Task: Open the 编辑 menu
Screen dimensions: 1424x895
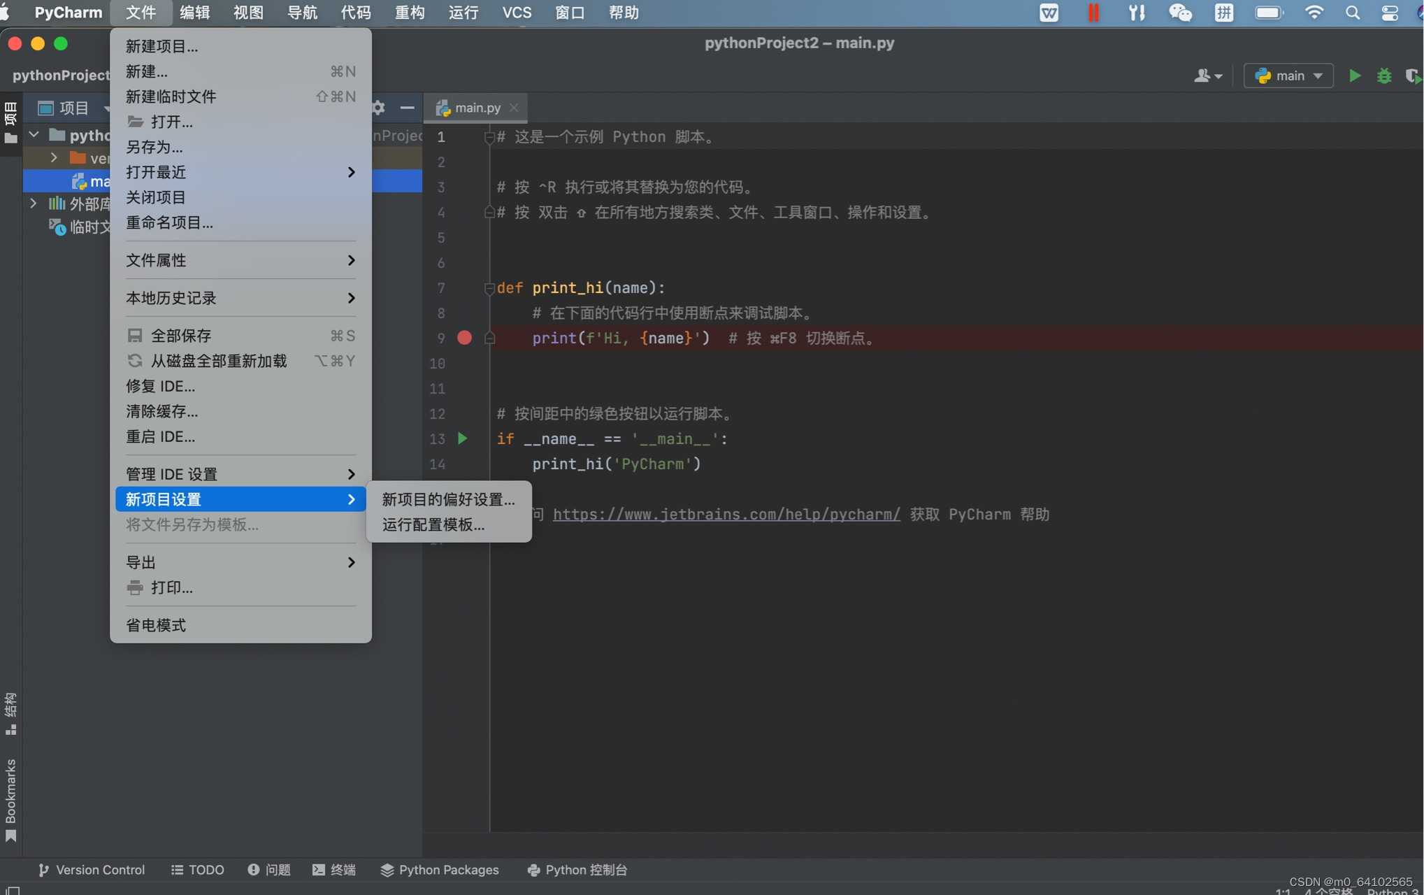Action: 195,13
